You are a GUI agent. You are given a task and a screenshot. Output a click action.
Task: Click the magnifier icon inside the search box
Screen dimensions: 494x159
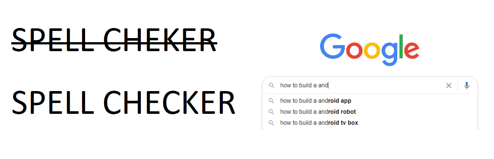(x=272, y=85)
